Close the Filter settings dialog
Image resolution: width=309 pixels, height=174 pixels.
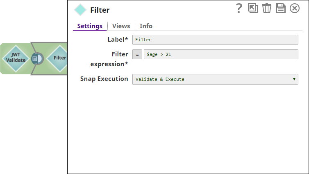[x=295, y=9]
